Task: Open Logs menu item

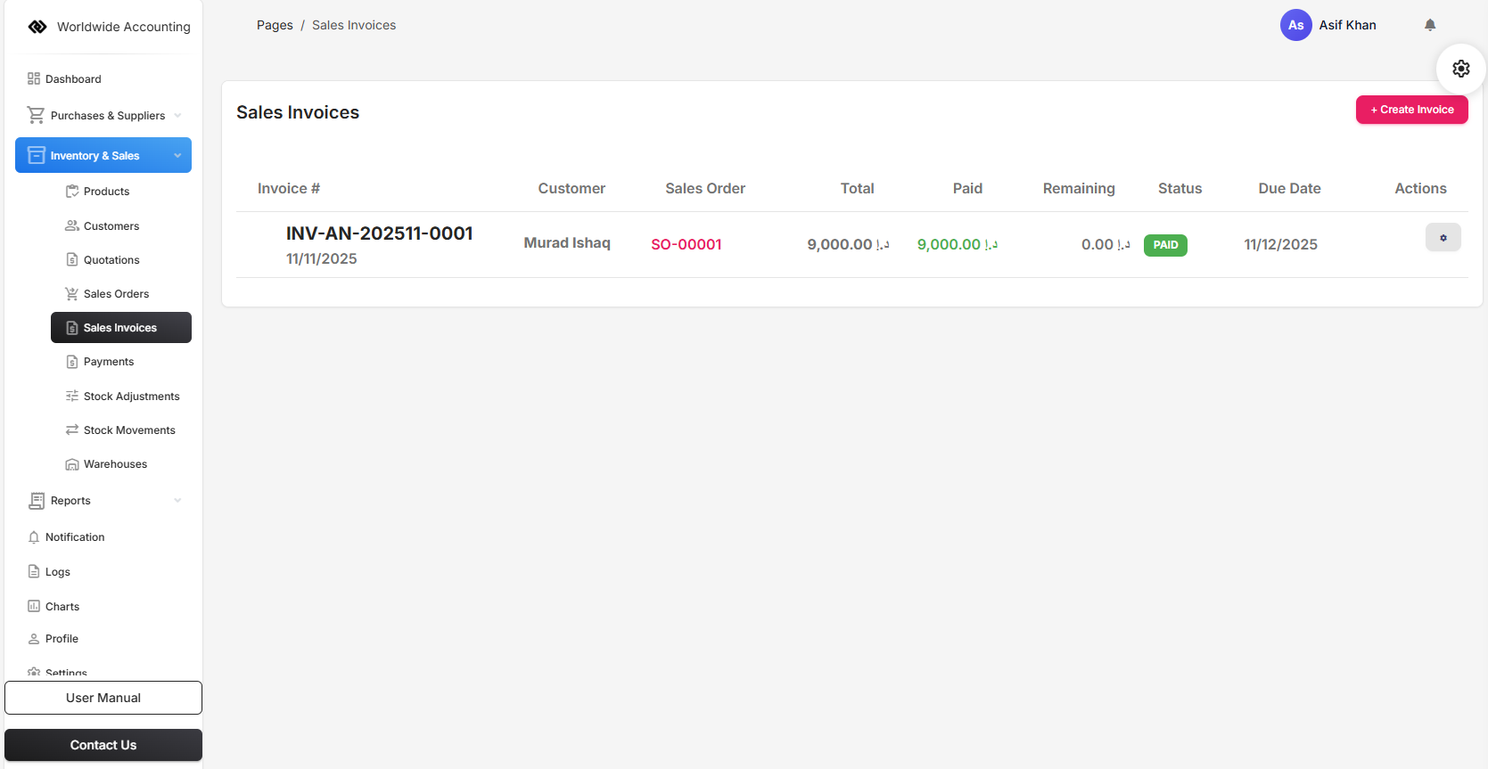Action: click(x=58, y=571)
